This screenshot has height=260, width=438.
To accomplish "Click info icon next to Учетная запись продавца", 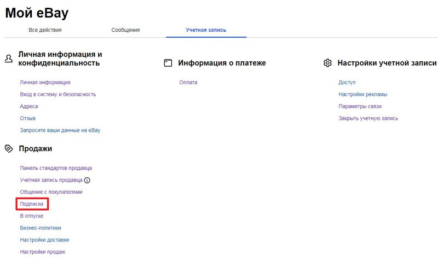I will tap(87, 181).
